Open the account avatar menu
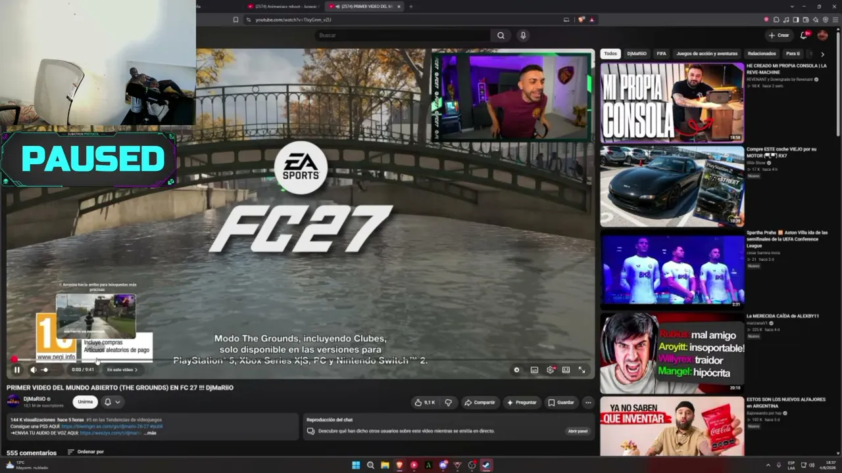This screenshot has height=473, width=842. click(x=822, y=35)
